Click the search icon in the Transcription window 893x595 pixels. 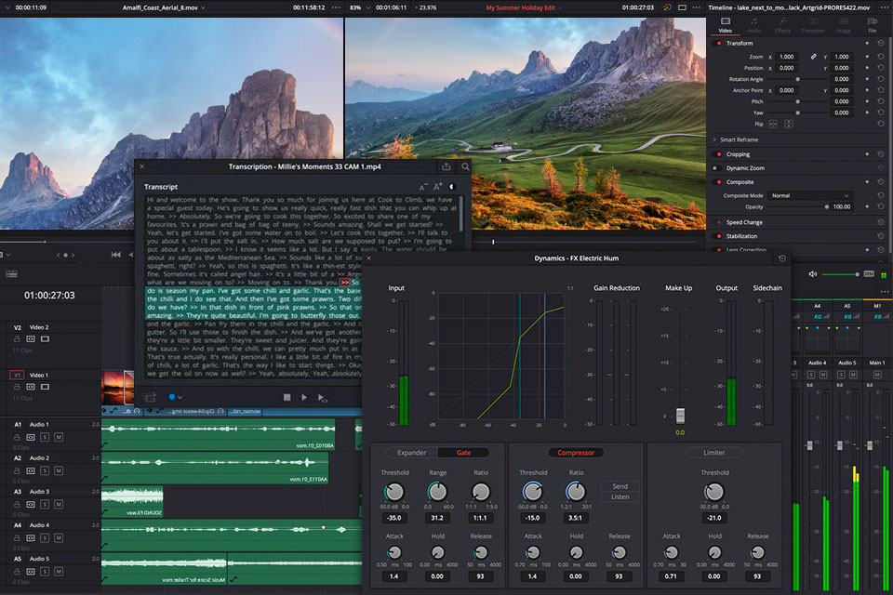coord(465,166)
